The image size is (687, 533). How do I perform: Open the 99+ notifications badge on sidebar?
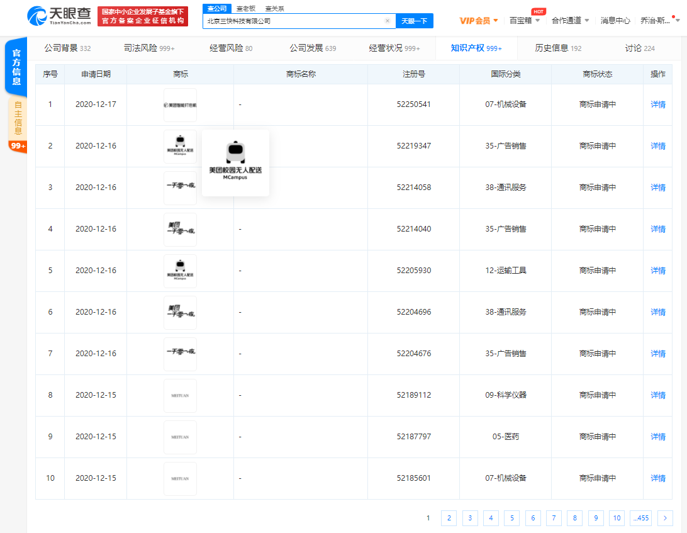point(18,146)
